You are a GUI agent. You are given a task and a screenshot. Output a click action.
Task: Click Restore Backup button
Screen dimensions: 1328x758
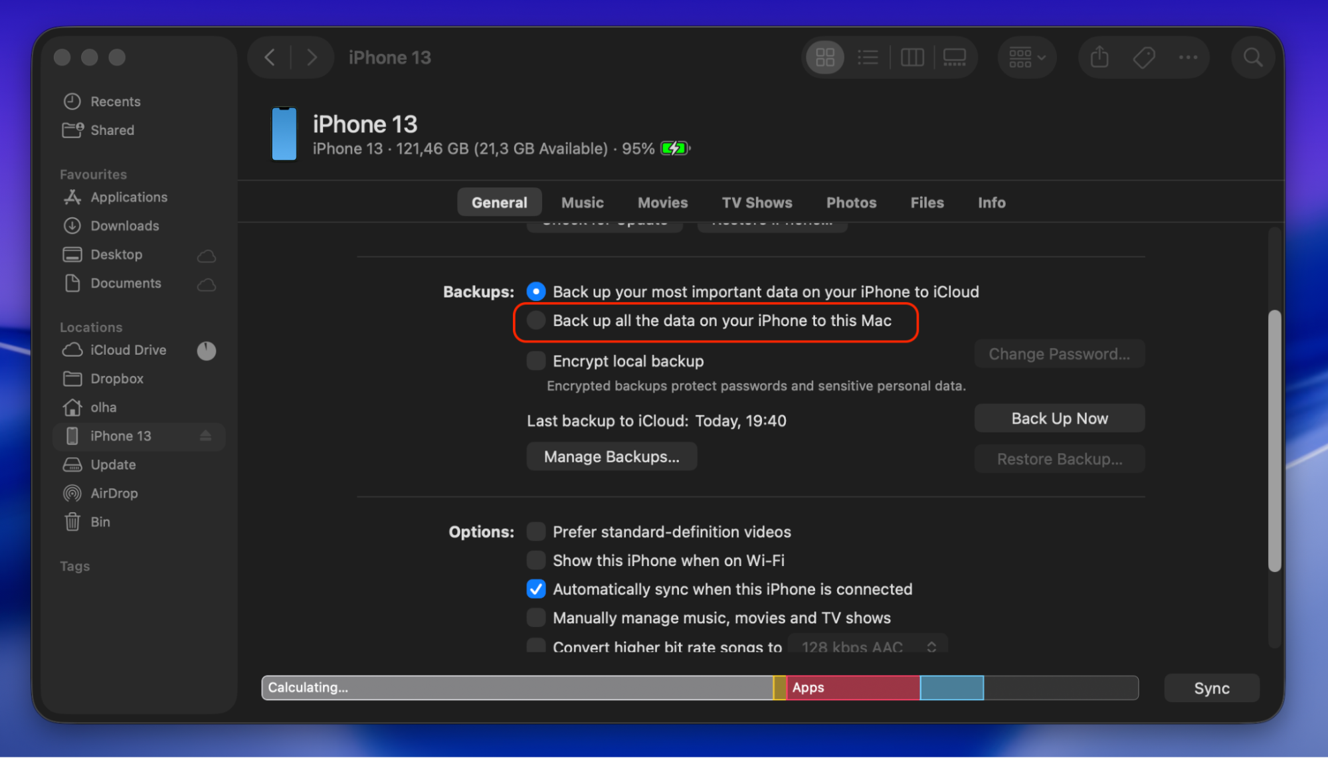click(1060, 459)
